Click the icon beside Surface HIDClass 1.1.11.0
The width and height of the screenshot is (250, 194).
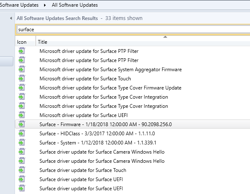point(22,133)
